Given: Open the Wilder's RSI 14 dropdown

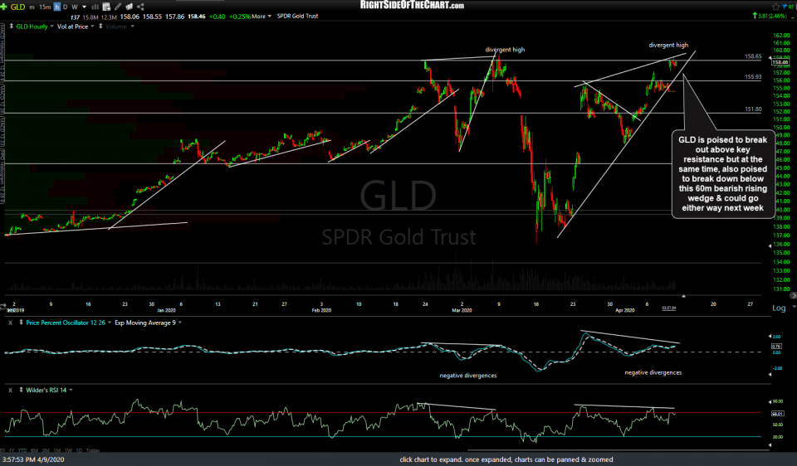Looking at the screenshot, I should tap(71, 390).
